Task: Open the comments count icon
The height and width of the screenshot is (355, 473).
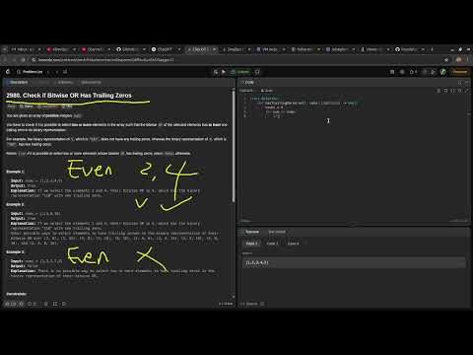Action: click(33, 304)
